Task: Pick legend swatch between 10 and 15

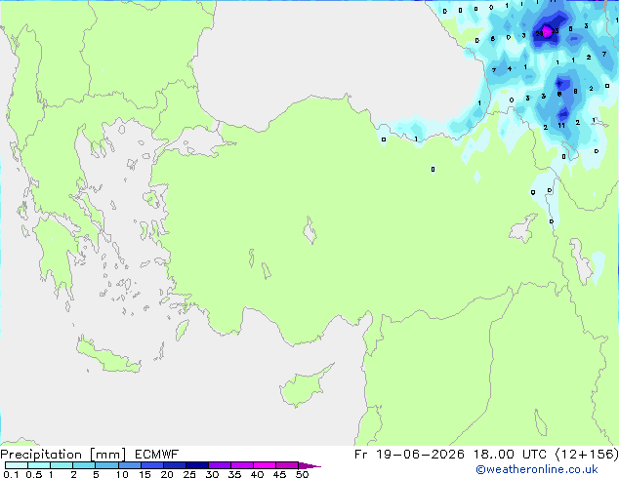Action: (x=130, y=465)
